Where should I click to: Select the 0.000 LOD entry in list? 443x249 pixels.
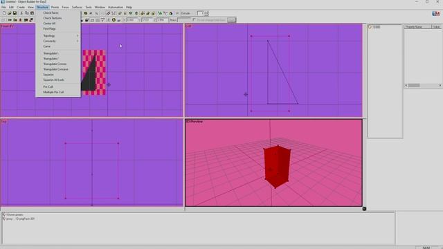(x=377, y=27)
